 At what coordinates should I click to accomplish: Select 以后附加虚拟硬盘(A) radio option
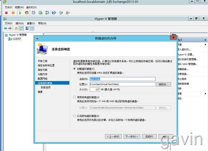(x=74, y=116)
